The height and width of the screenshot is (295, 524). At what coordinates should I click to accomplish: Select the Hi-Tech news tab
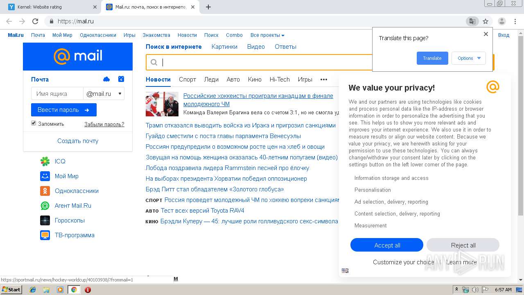click(280, 79)
